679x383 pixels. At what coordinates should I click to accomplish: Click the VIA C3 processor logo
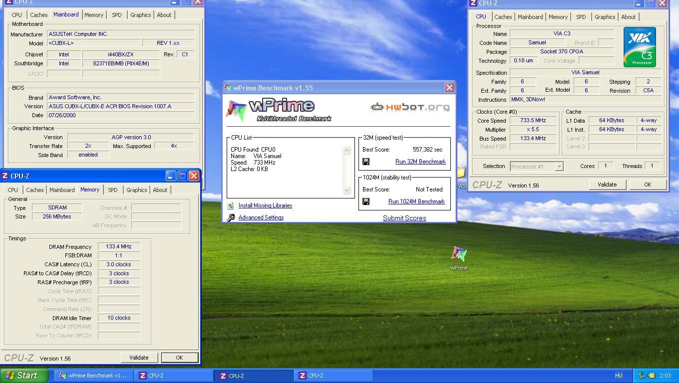[x=640, y=47]
